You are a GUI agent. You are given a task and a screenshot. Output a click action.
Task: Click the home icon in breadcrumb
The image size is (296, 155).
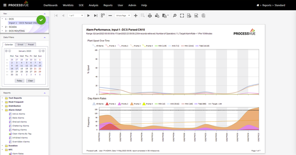pyautogui.click(x=258, y=5)
